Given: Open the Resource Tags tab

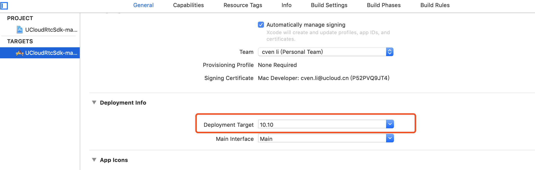Looking at the screenshot, I should [243, 5].
